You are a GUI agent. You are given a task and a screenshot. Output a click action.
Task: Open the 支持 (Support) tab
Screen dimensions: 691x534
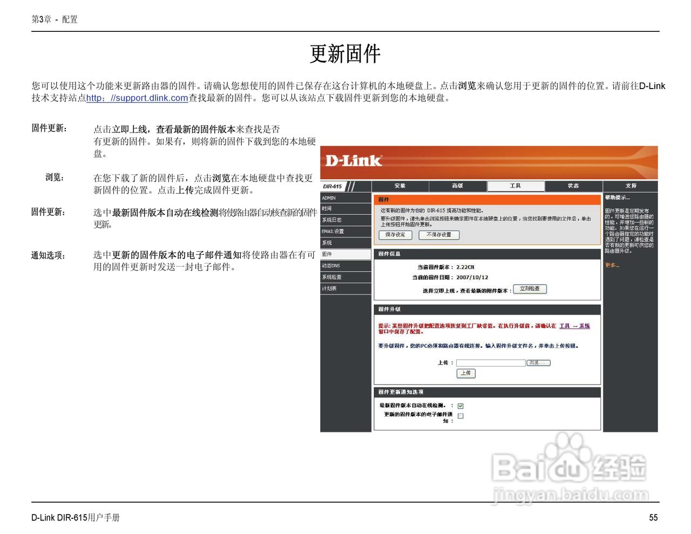point(631,186)
